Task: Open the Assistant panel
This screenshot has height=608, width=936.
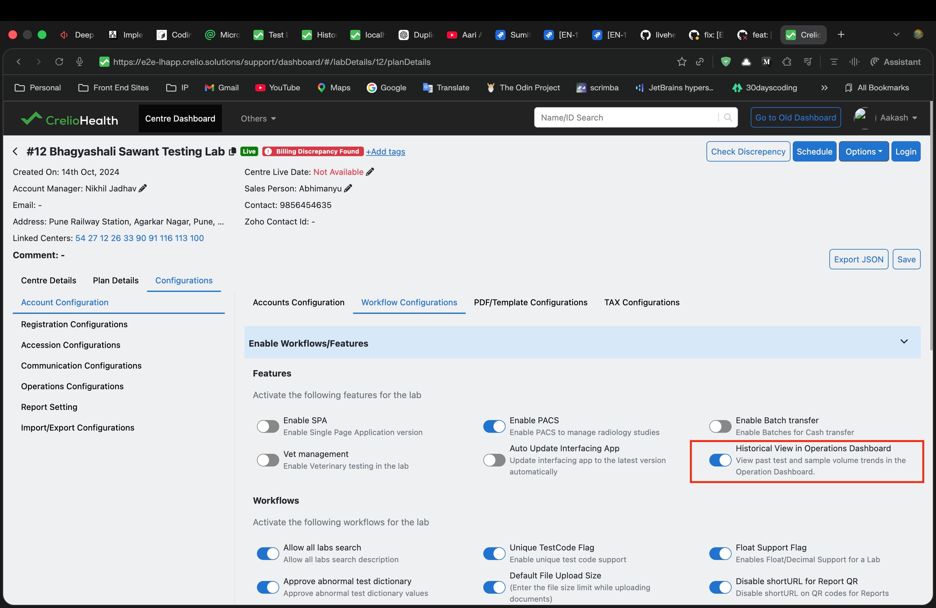Action: 895,62
